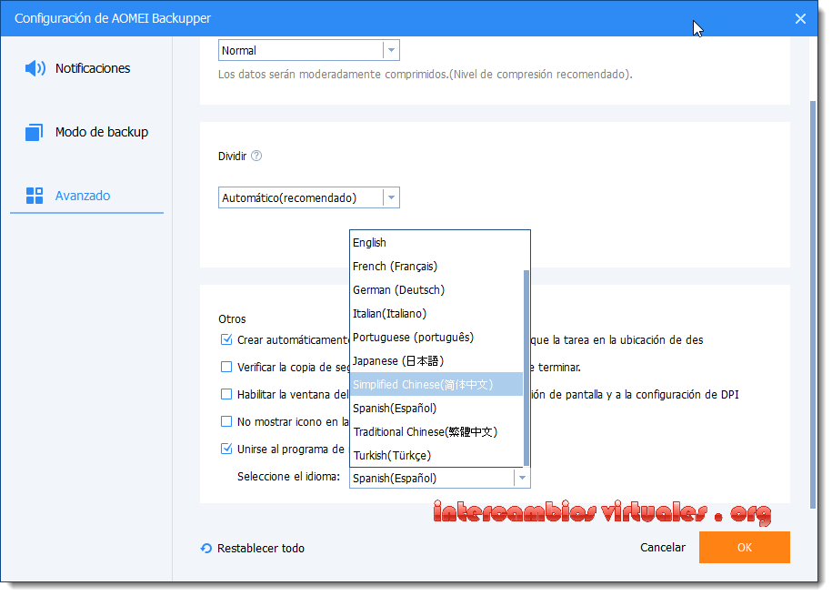832x596 pixels.
Task: Click the Modo de backup icon
Action: (x=34, y=132)
